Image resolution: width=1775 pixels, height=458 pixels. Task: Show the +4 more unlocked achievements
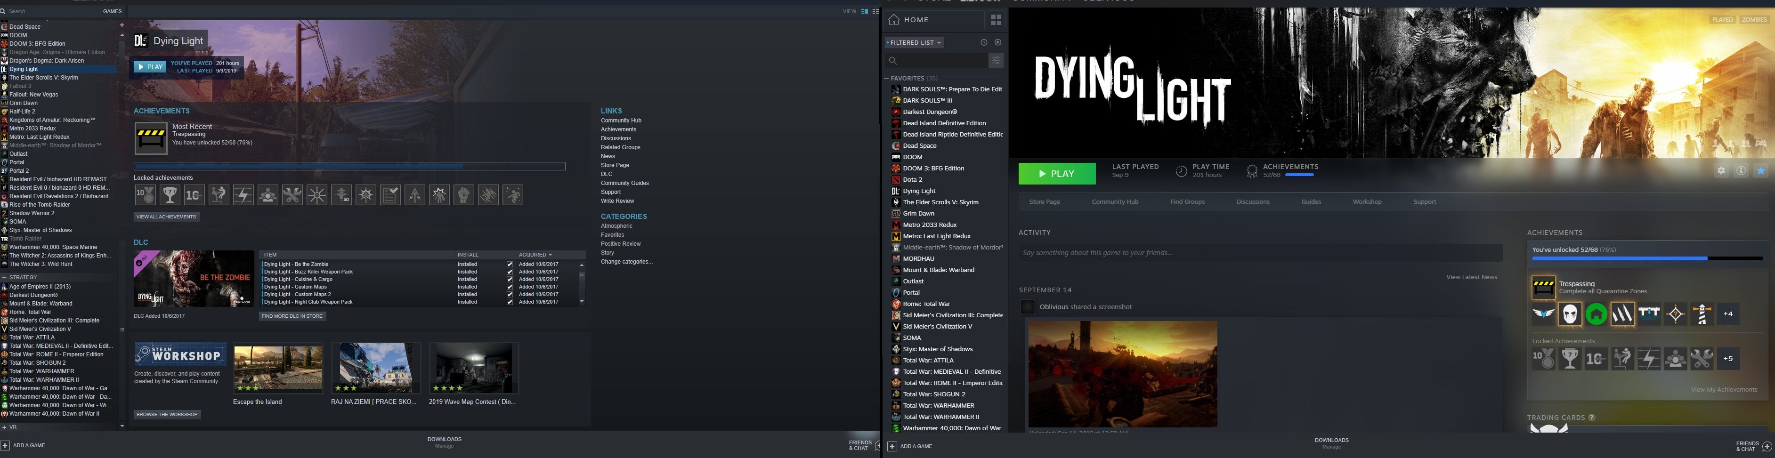tap(1728, 314)
